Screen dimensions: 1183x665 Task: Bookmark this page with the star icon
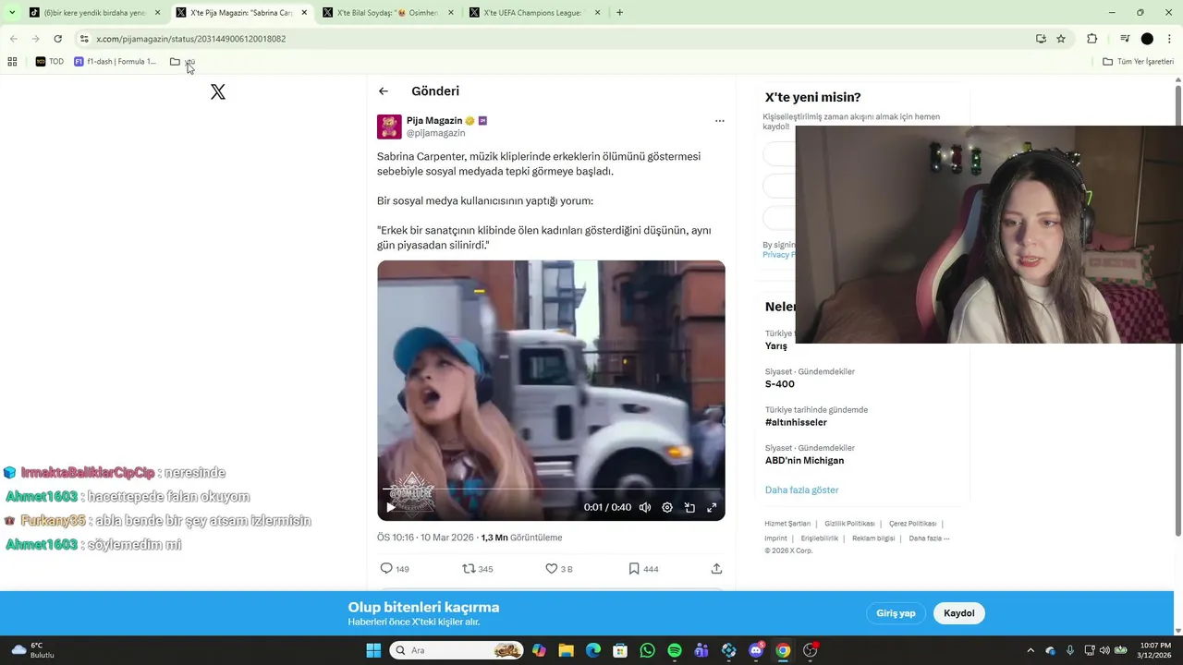click(1061, 39)
